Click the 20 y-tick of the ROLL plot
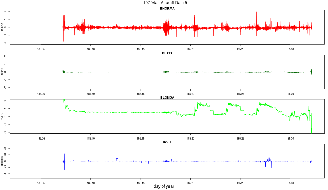328x190 pixels. pyautogui.click(x=6, y=155)
